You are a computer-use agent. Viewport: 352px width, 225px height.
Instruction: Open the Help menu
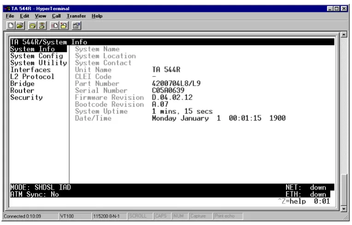pos(97,16)
